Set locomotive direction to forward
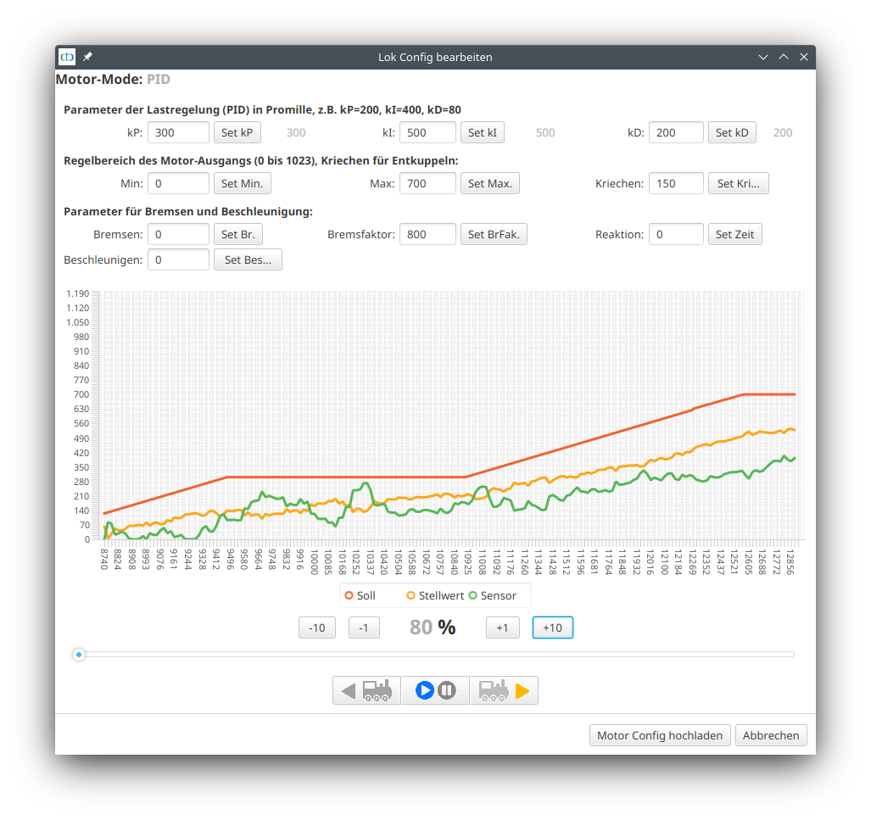This screenshot has width=871, height=820. coord(504,690)
